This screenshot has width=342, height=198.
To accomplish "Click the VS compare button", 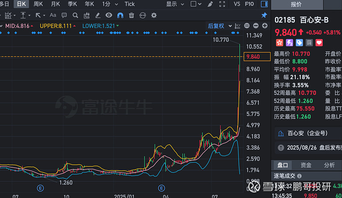I will 237,4.
